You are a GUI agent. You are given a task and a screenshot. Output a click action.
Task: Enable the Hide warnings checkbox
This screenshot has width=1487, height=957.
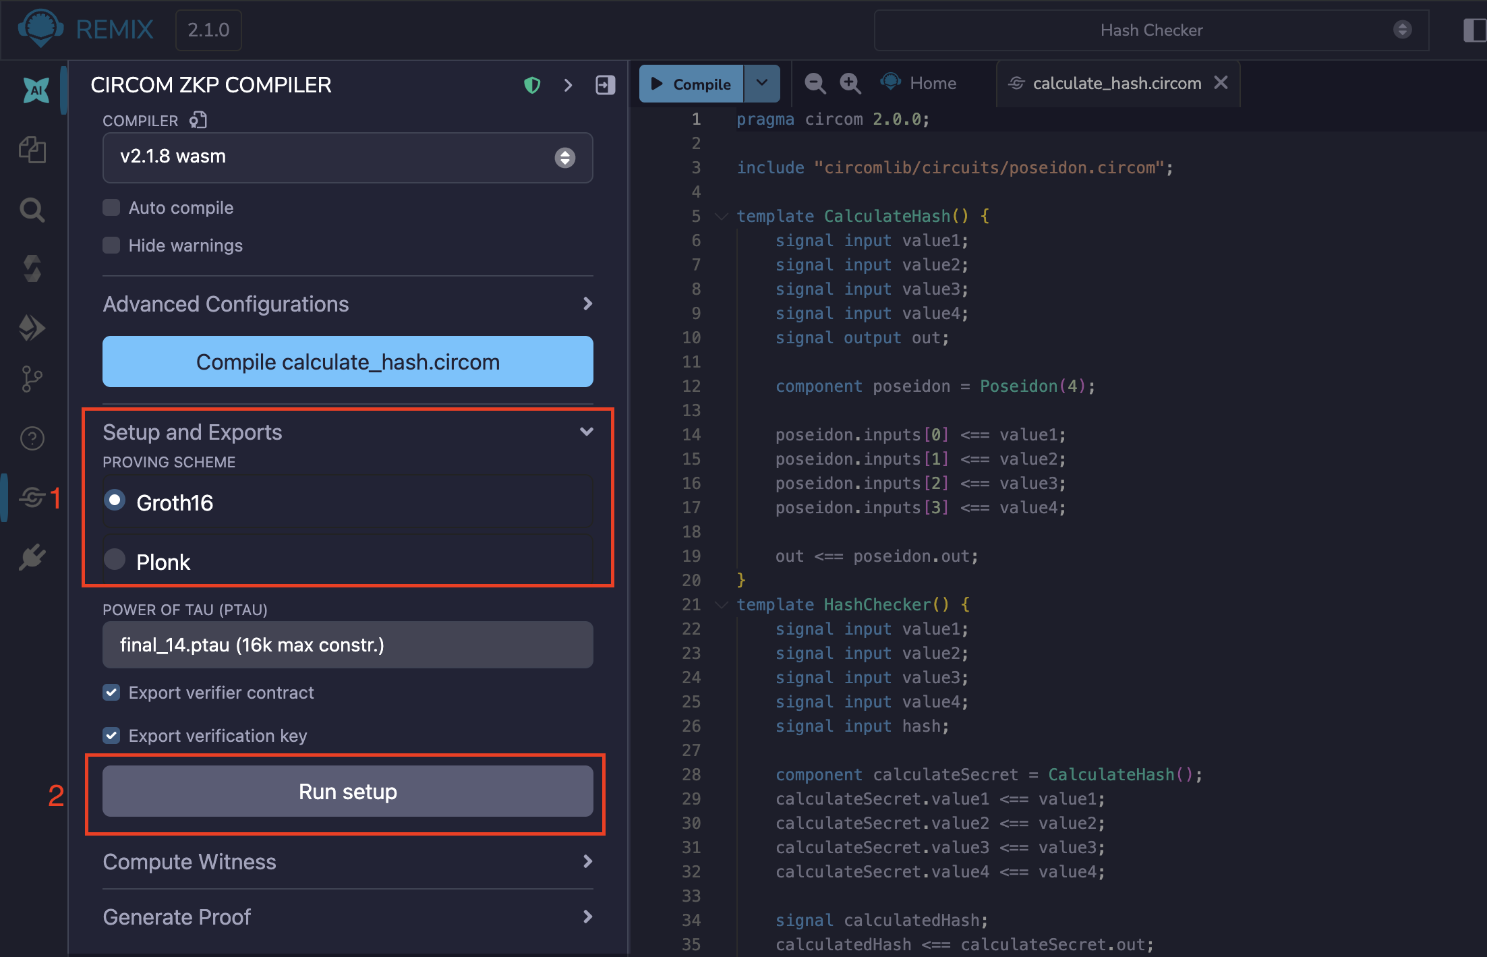(x=111, y=245)
